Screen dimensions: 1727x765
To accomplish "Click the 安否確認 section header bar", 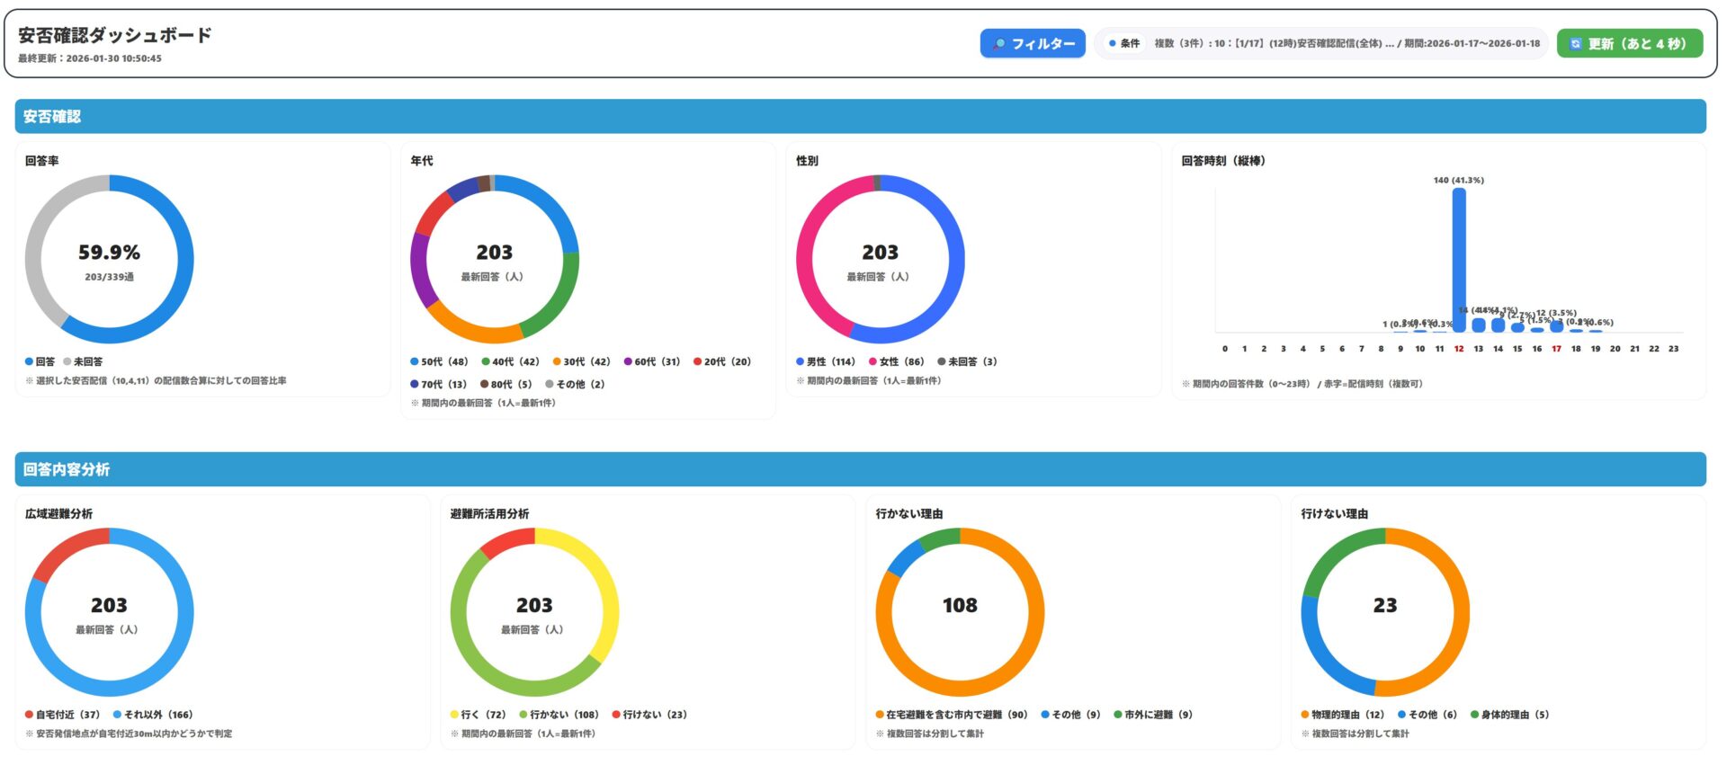I will [860, 117].
